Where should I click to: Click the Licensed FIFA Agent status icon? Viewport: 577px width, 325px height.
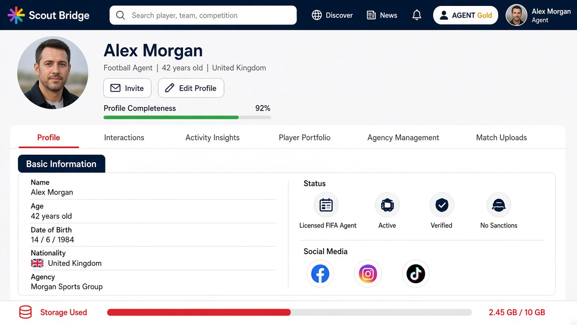(326, 205)
